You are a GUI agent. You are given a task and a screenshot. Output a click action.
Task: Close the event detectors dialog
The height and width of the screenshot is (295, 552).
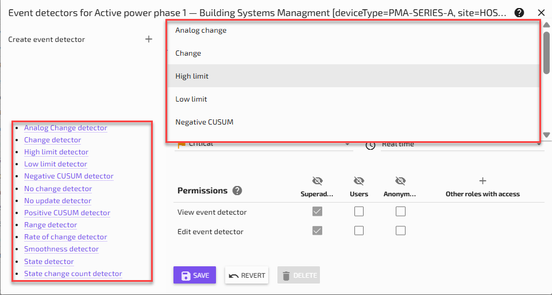tap(541, 13)
